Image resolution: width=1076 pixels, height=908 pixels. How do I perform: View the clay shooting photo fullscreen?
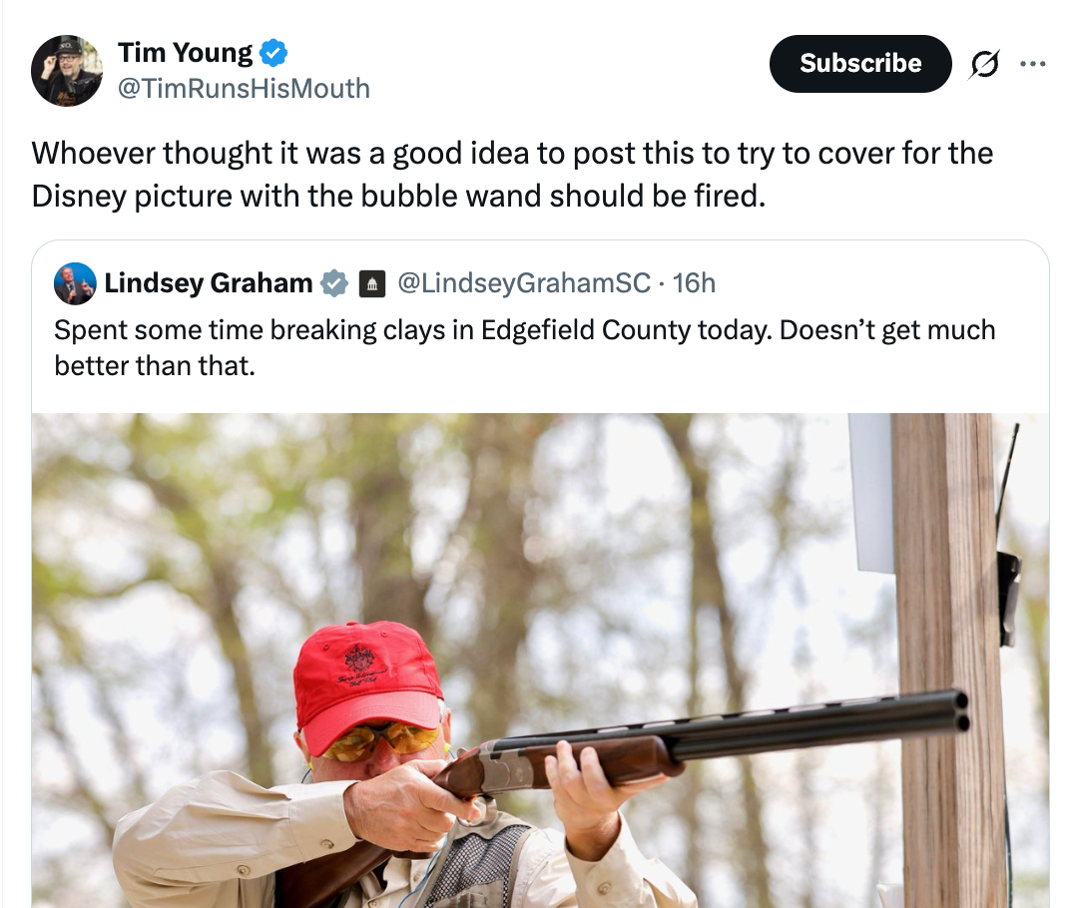pos(539,659)
